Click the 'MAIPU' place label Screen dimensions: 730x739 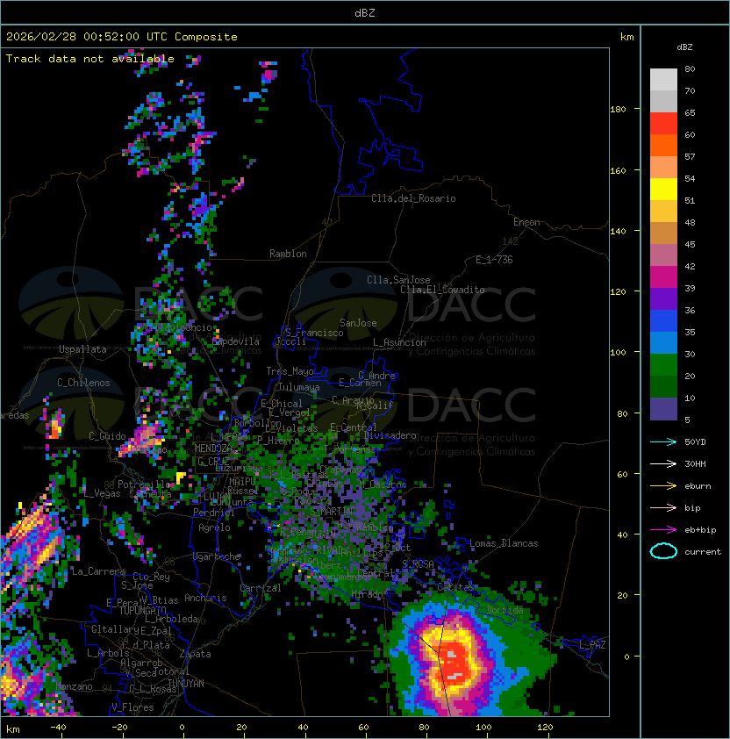[242, 482]
